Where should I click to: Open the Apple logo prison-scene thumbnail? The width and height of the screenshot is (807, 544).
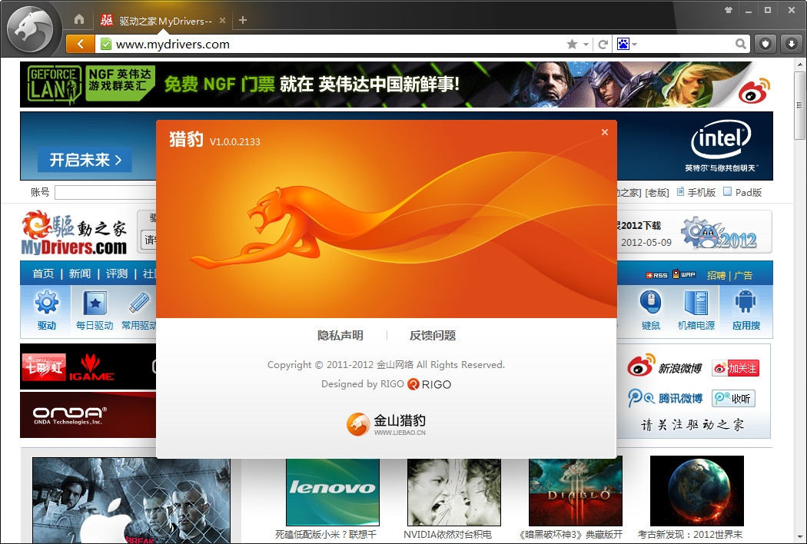pos(131,500)
